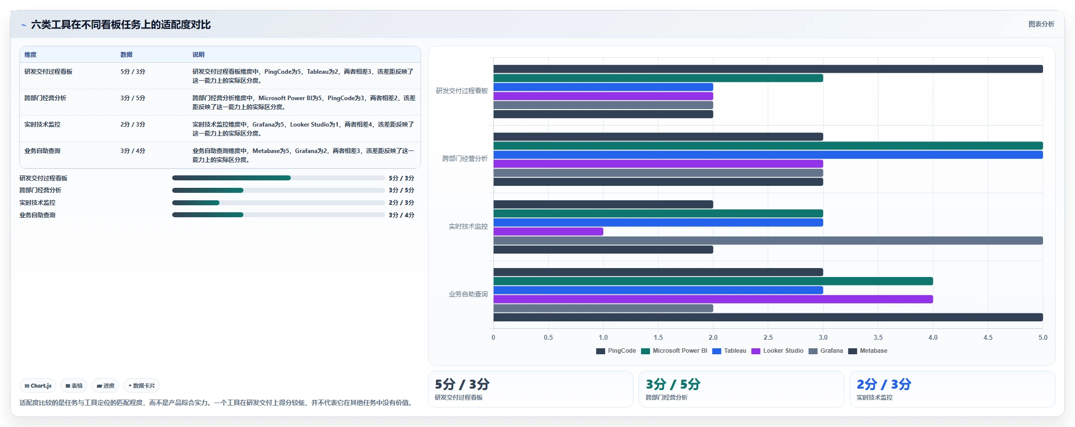Click the description mentioning PingCode为5, Tableau为2
1075x427 pixels.
pos(303,76)
